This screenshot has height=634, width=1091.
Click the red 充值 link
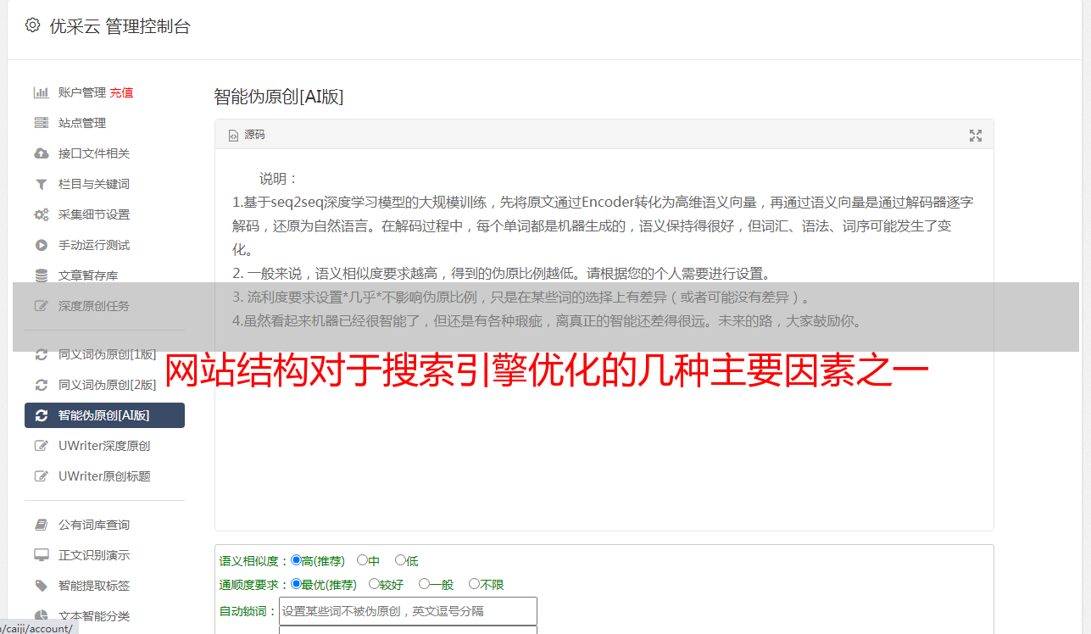(x=121, y=92)
